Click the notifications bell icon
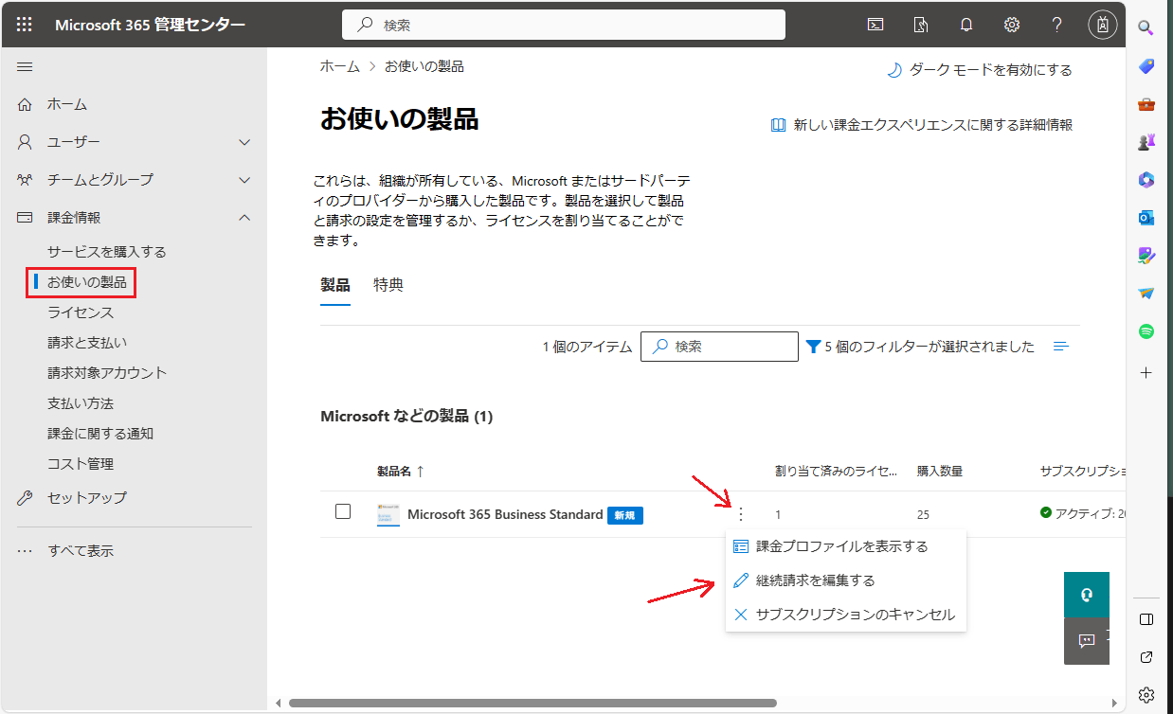This screenshot has width=1173, height=714. pyautogui.click(x=966, y=25)
